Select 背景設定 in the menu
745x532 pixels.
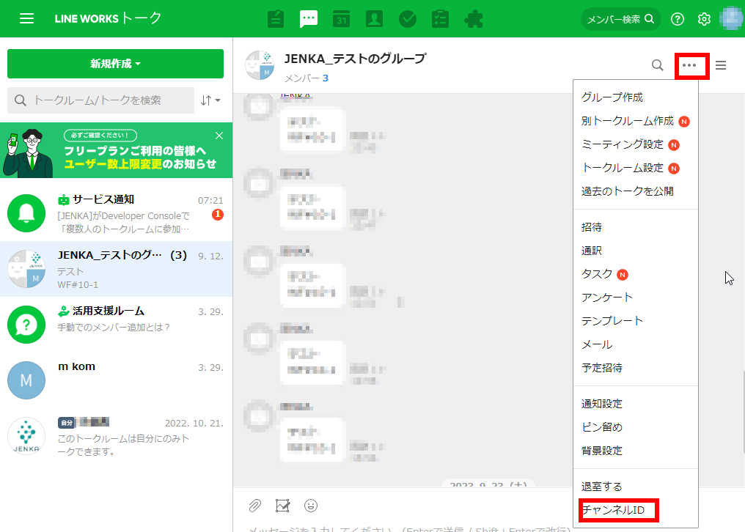636,451
